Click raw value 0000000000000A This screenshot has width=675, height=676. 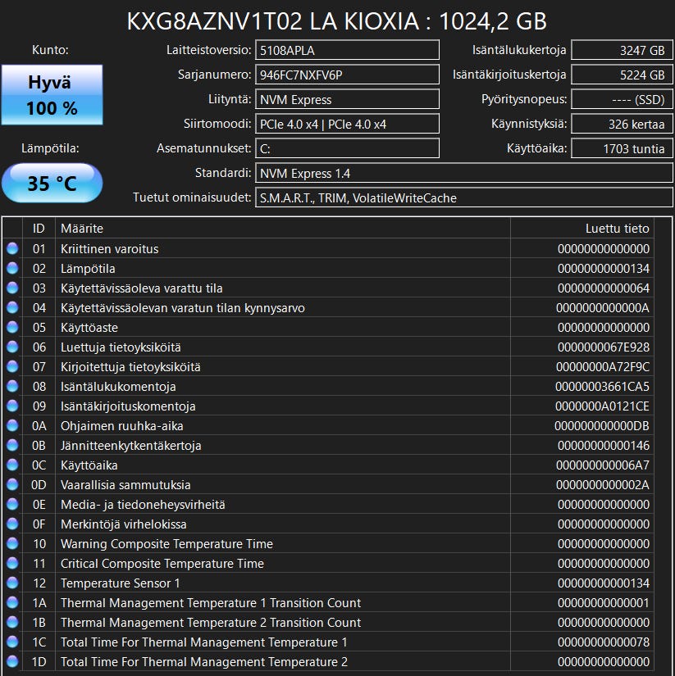tap(603, 308)
